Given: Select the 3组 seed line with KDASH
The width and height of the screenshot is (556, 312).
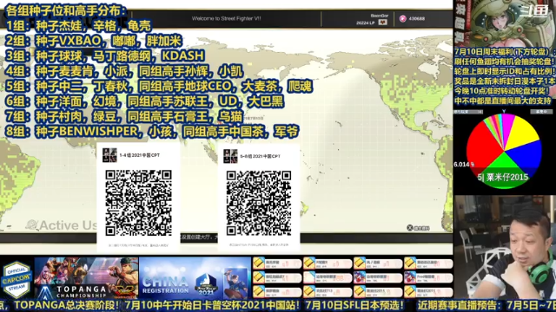Looking at the screenshot, I should coord(105,55).
